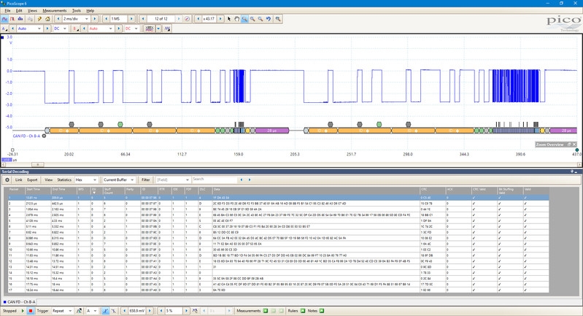The width and height of the screenshot is (583, 316).
Task: Click the red stop capture button
Action: (x=31, y=311)
